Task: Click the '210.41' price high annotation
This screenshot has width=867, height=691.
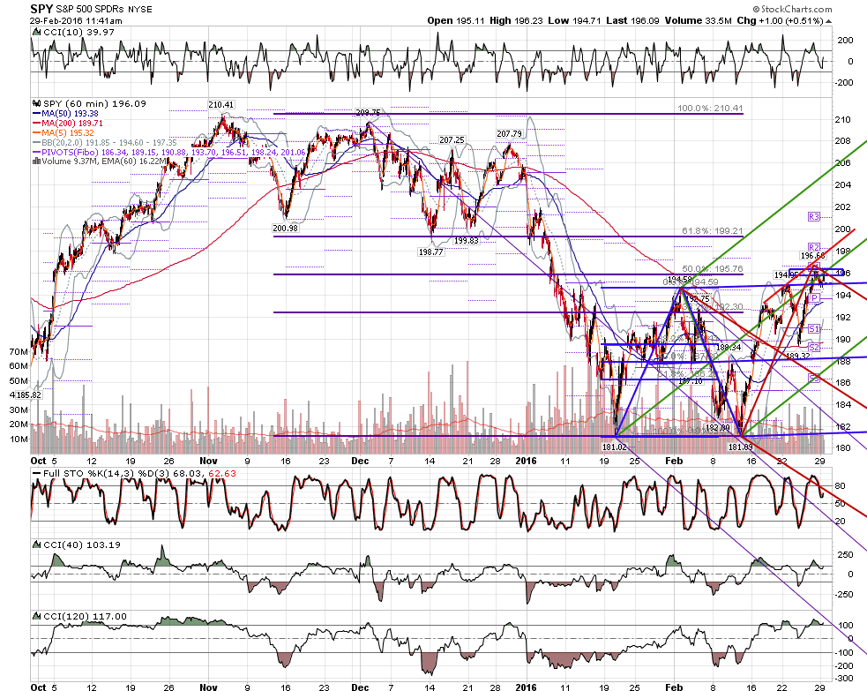Action: tap(220, 104)
